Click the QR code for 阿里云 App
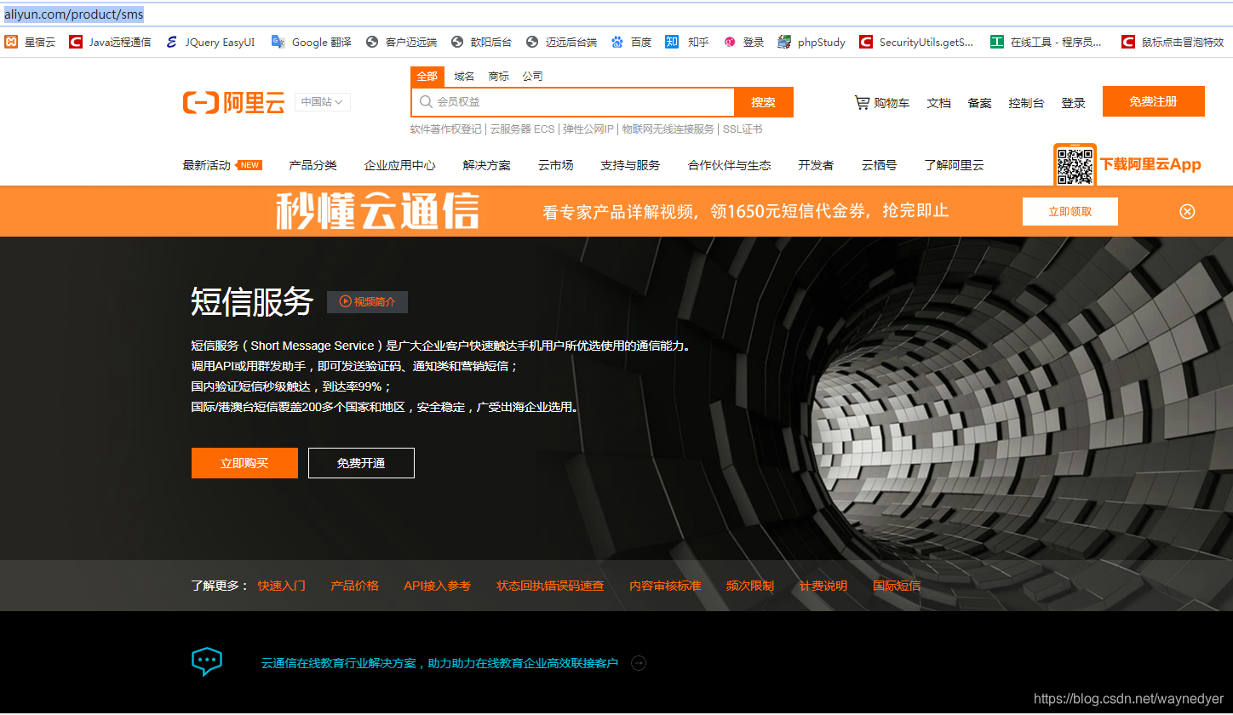The height and width of the screenshot is (715, 1233). [1075, 165]
